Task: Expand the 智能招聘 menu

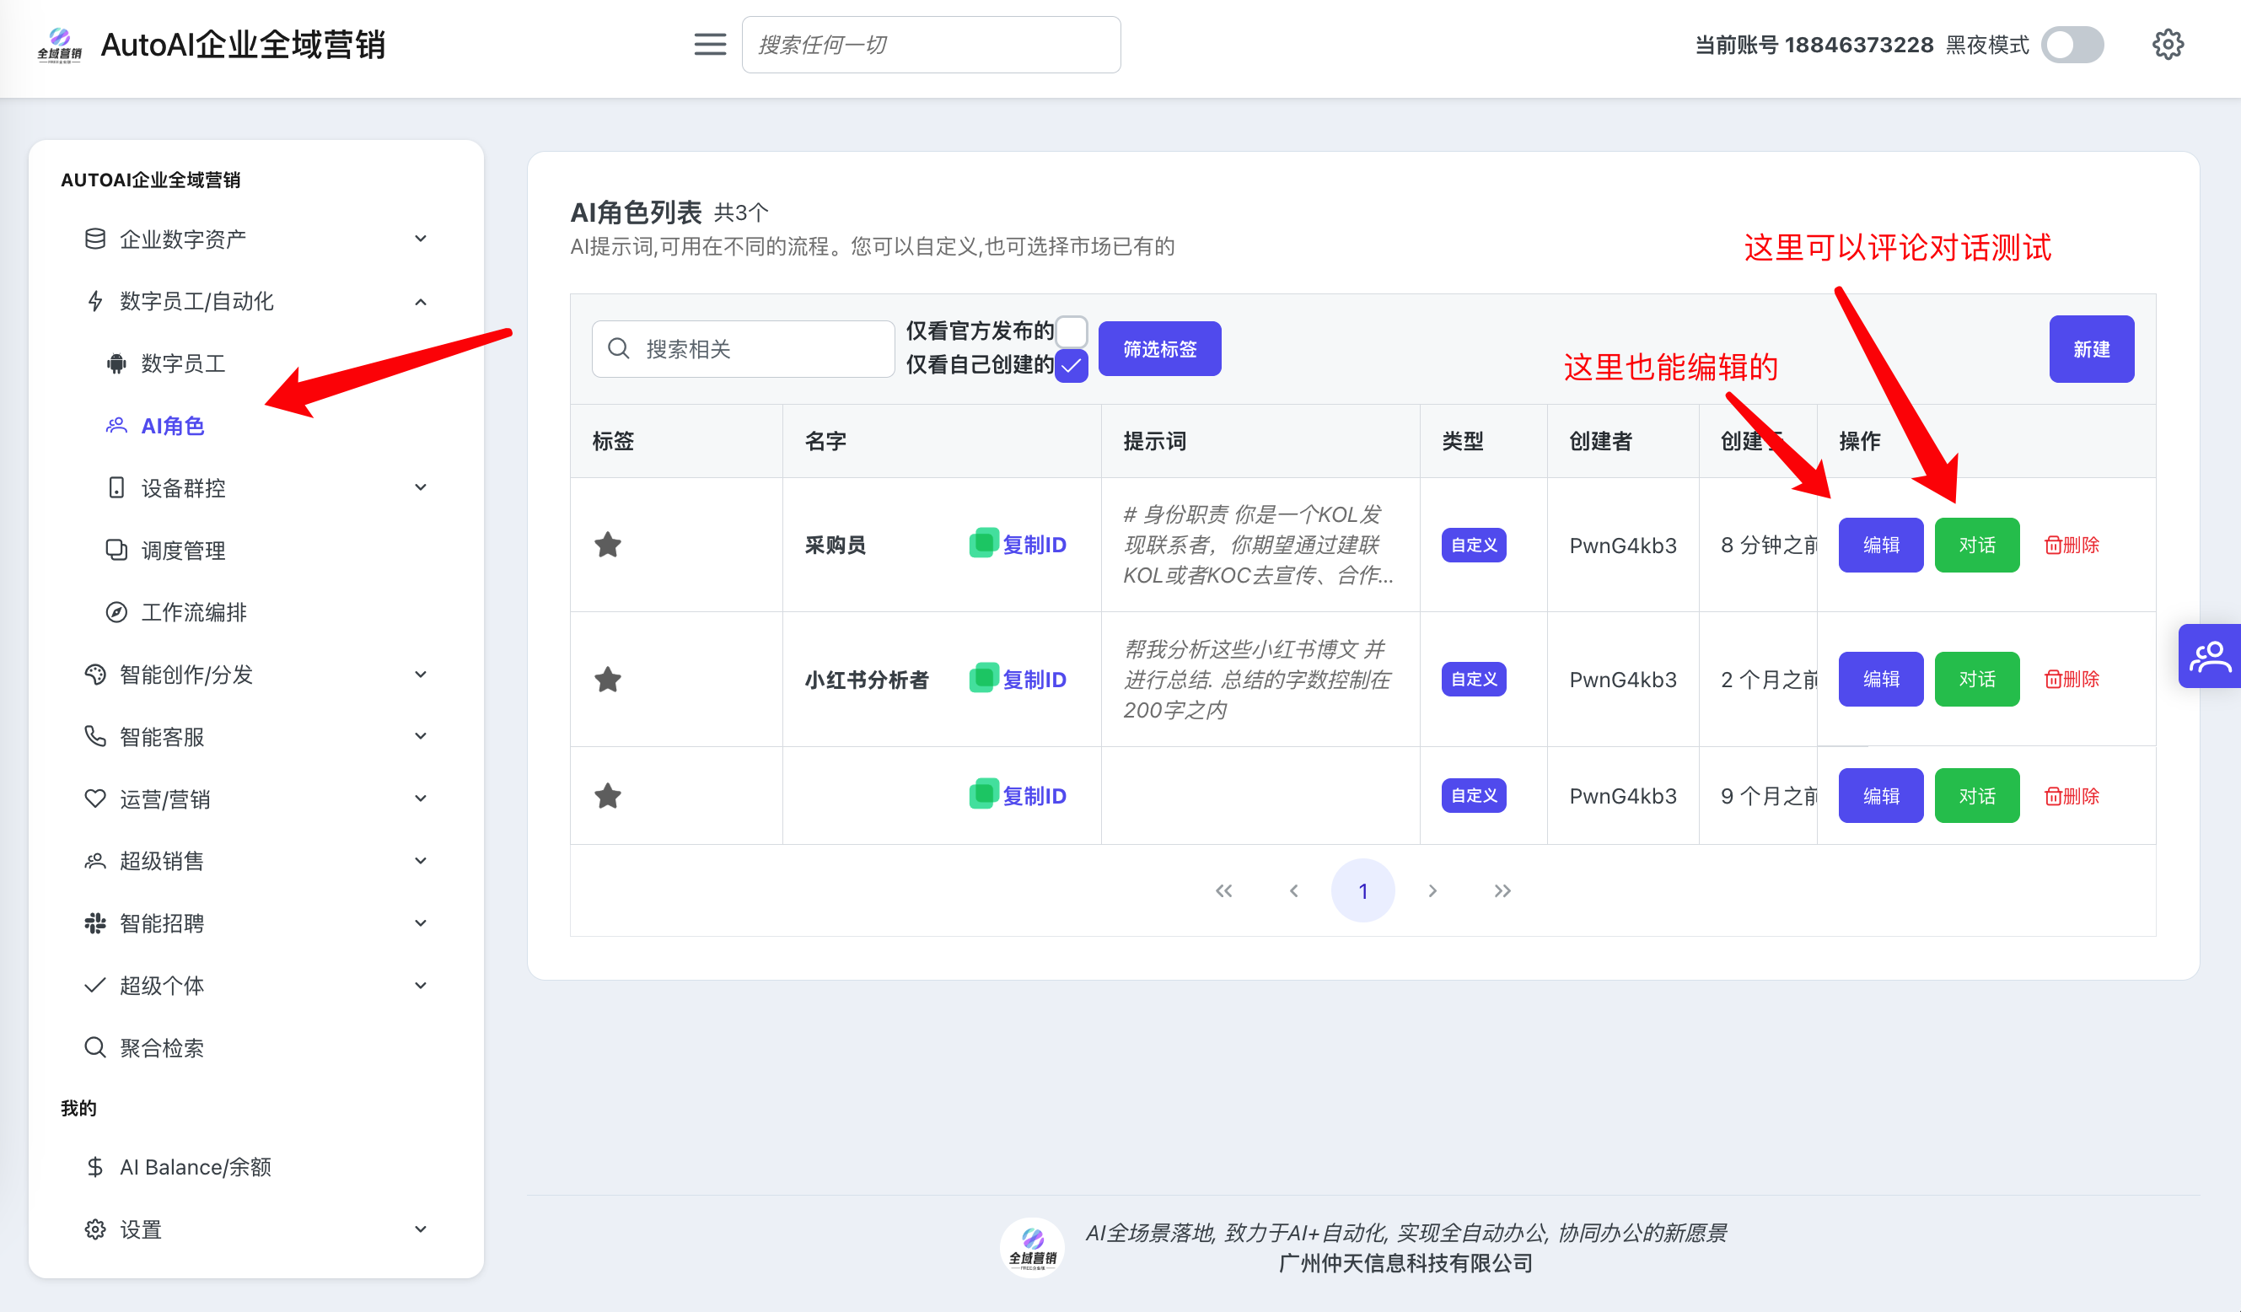Action: pyautogui.click(x=256, y=922)
